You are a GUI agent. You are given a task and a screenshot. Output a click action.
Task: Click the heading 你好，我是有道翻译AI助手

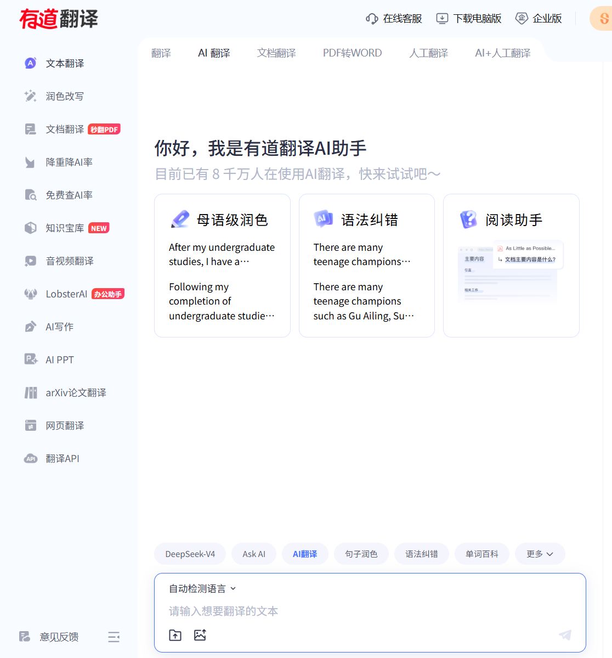pos(260,149)
